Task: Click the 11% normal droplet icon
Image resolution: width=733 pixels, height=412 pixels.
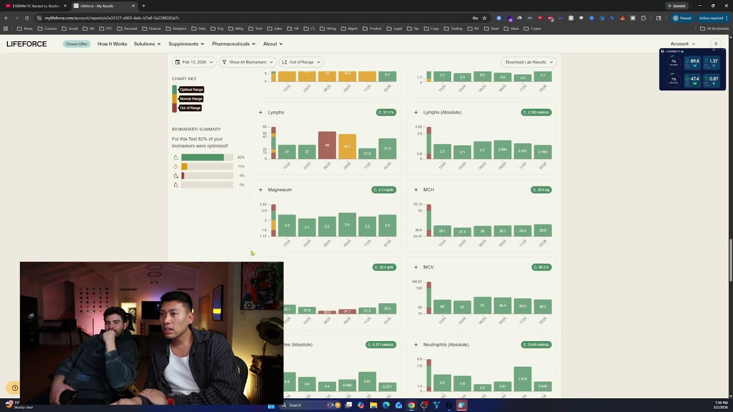Action: [176, 167]
